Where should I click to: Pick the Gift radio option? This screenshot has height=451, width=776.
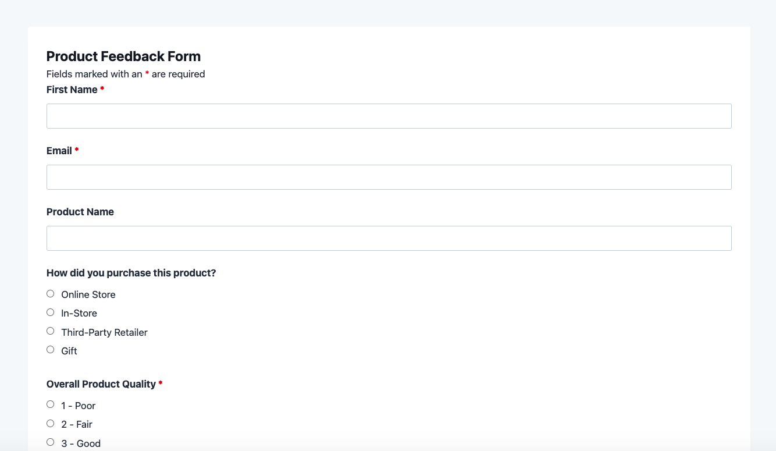coord(51,350)
